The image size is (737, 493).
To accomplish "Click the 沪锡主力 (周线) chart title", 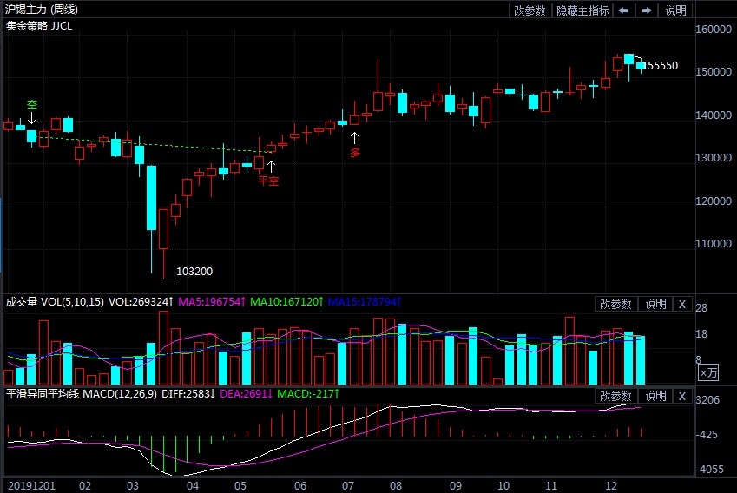I will click(x=42, y=10).
